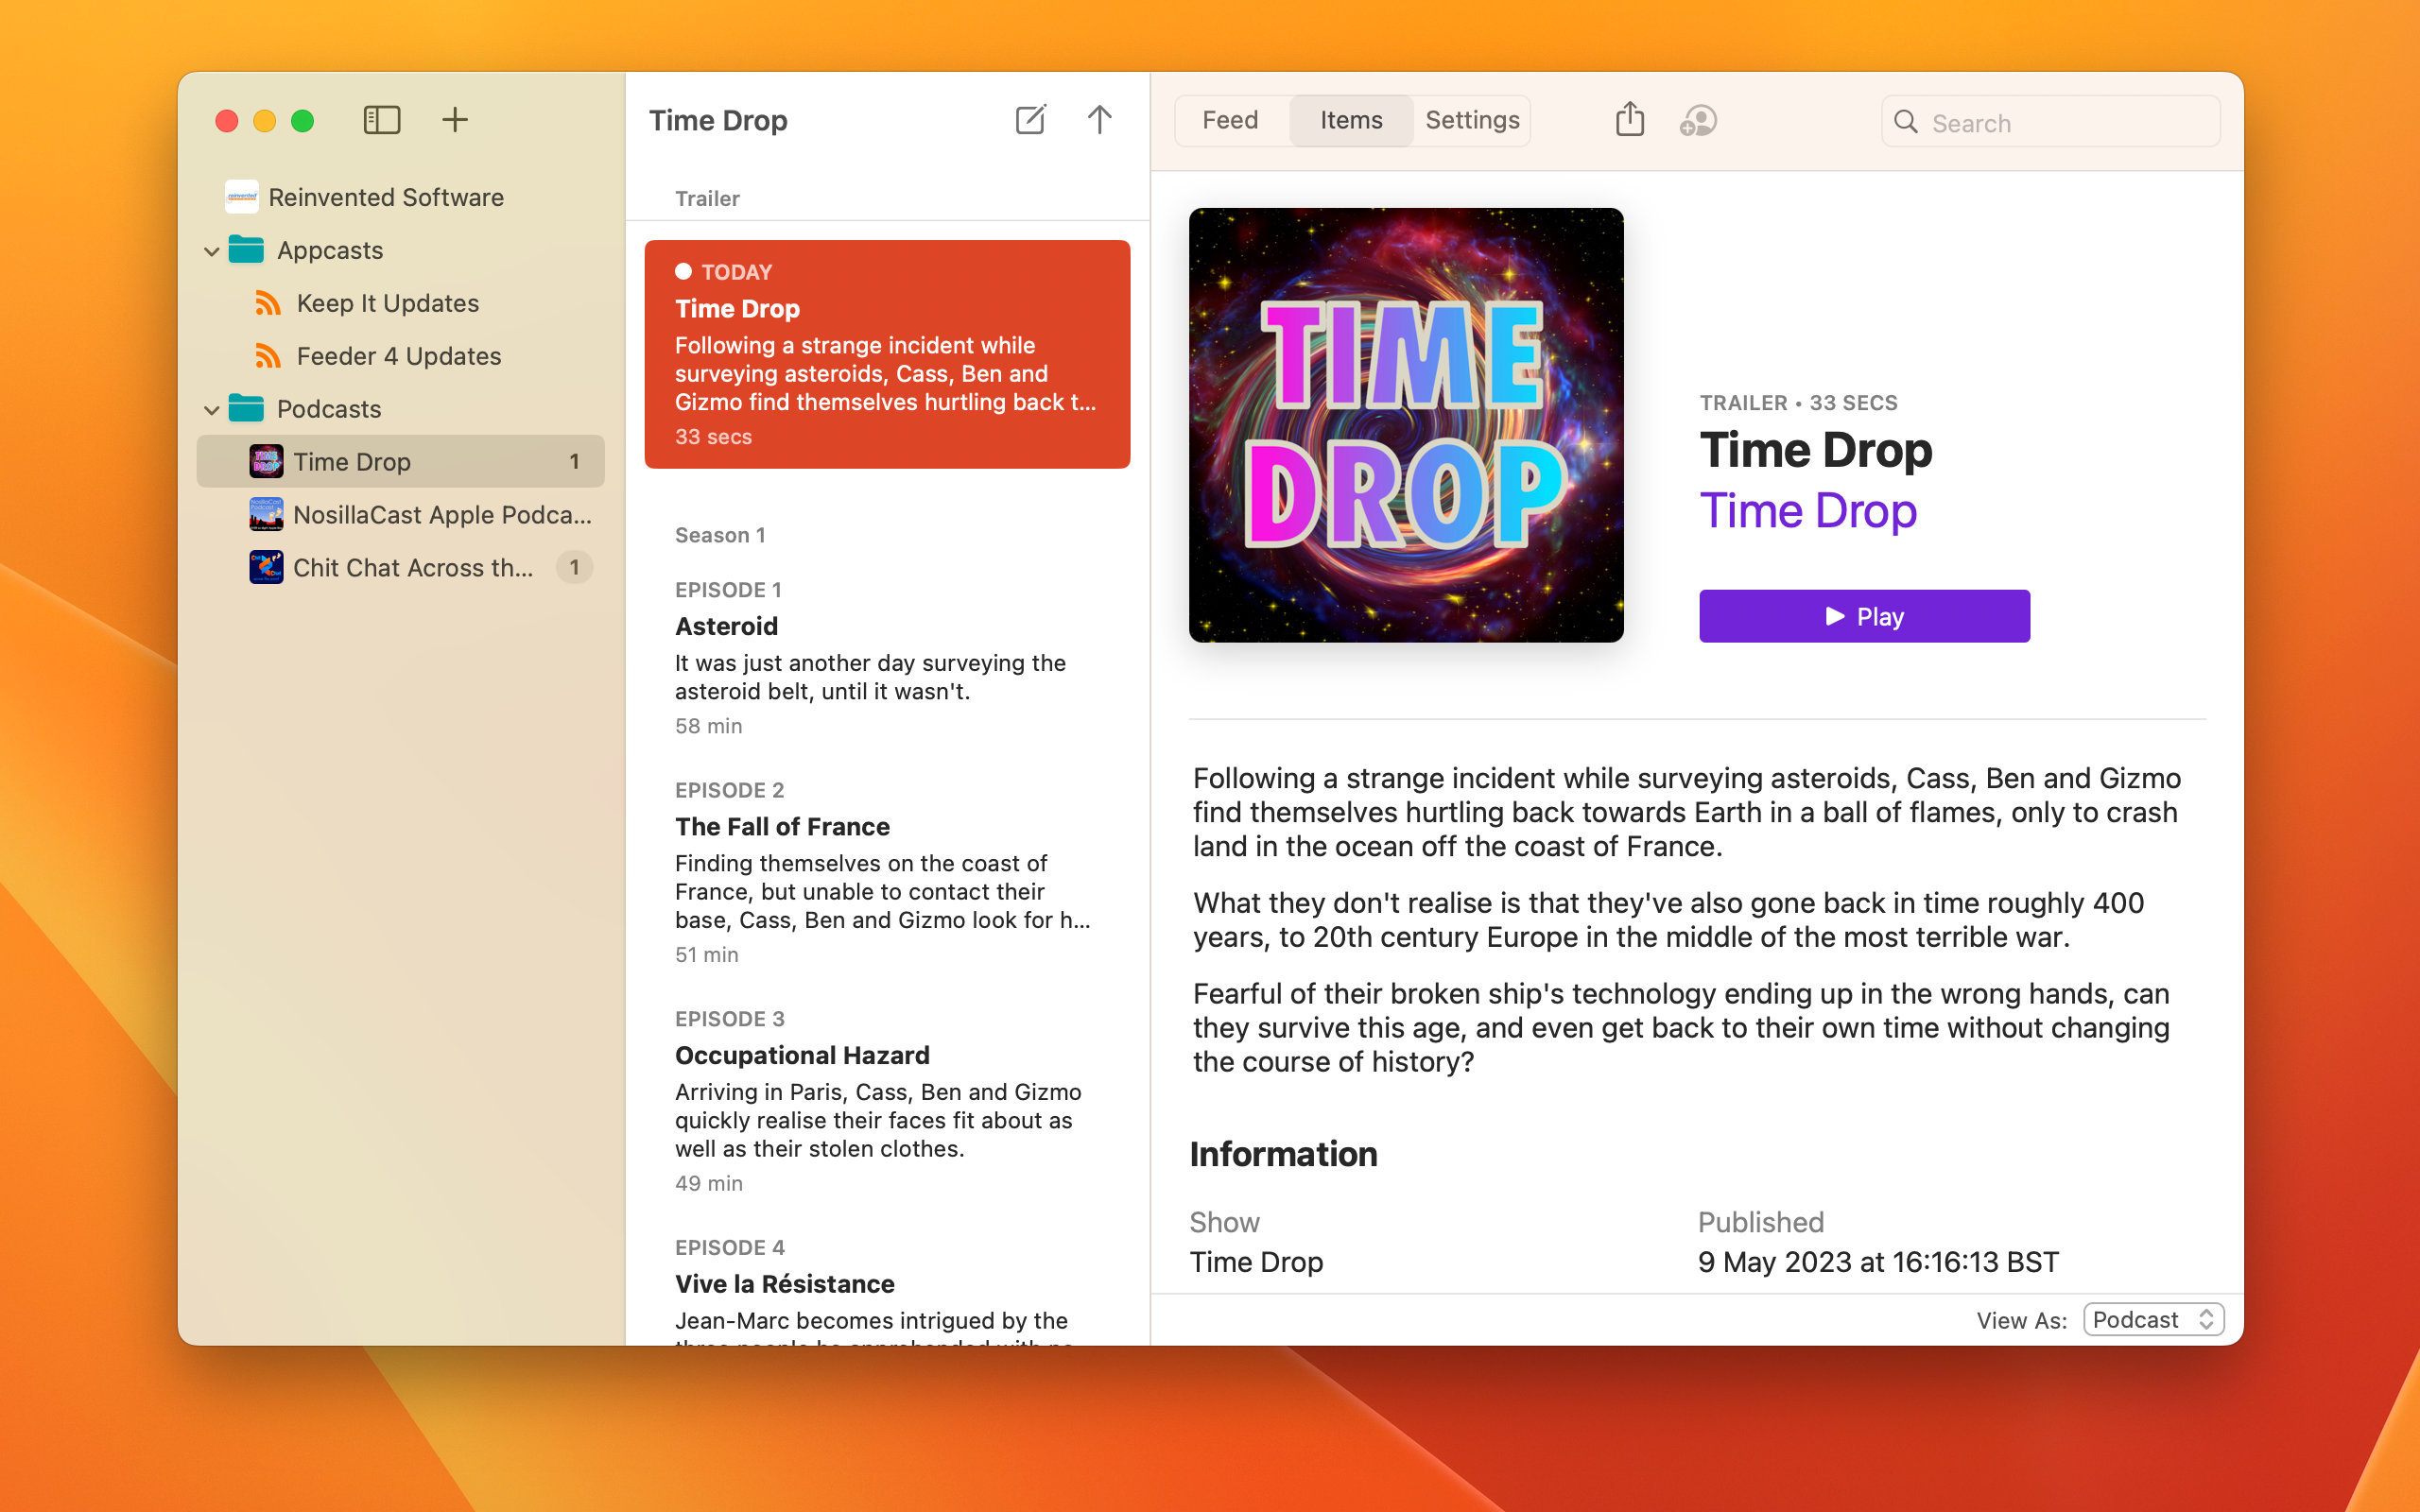This screenshot has height=1512, width=2420.
Task: Click the compose new item icon
Action: [x=1030, y=120]
